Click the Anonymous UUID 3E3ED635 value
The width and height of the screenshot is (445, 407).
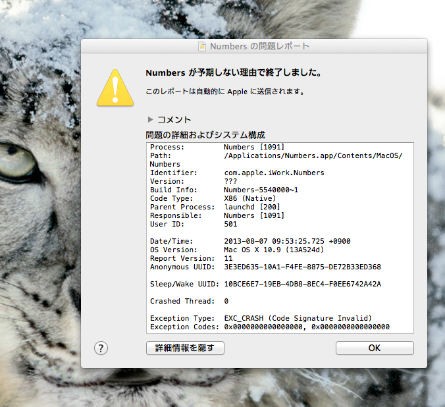point(302,267)
